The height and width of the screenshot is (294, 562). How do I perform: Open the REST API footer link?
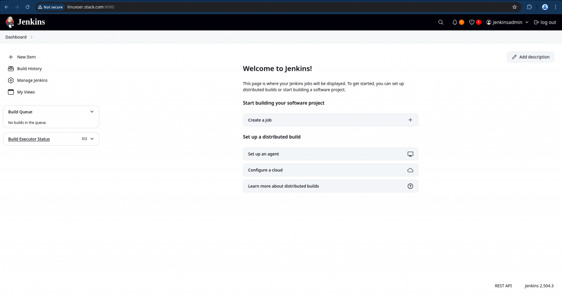click(503, 286)
